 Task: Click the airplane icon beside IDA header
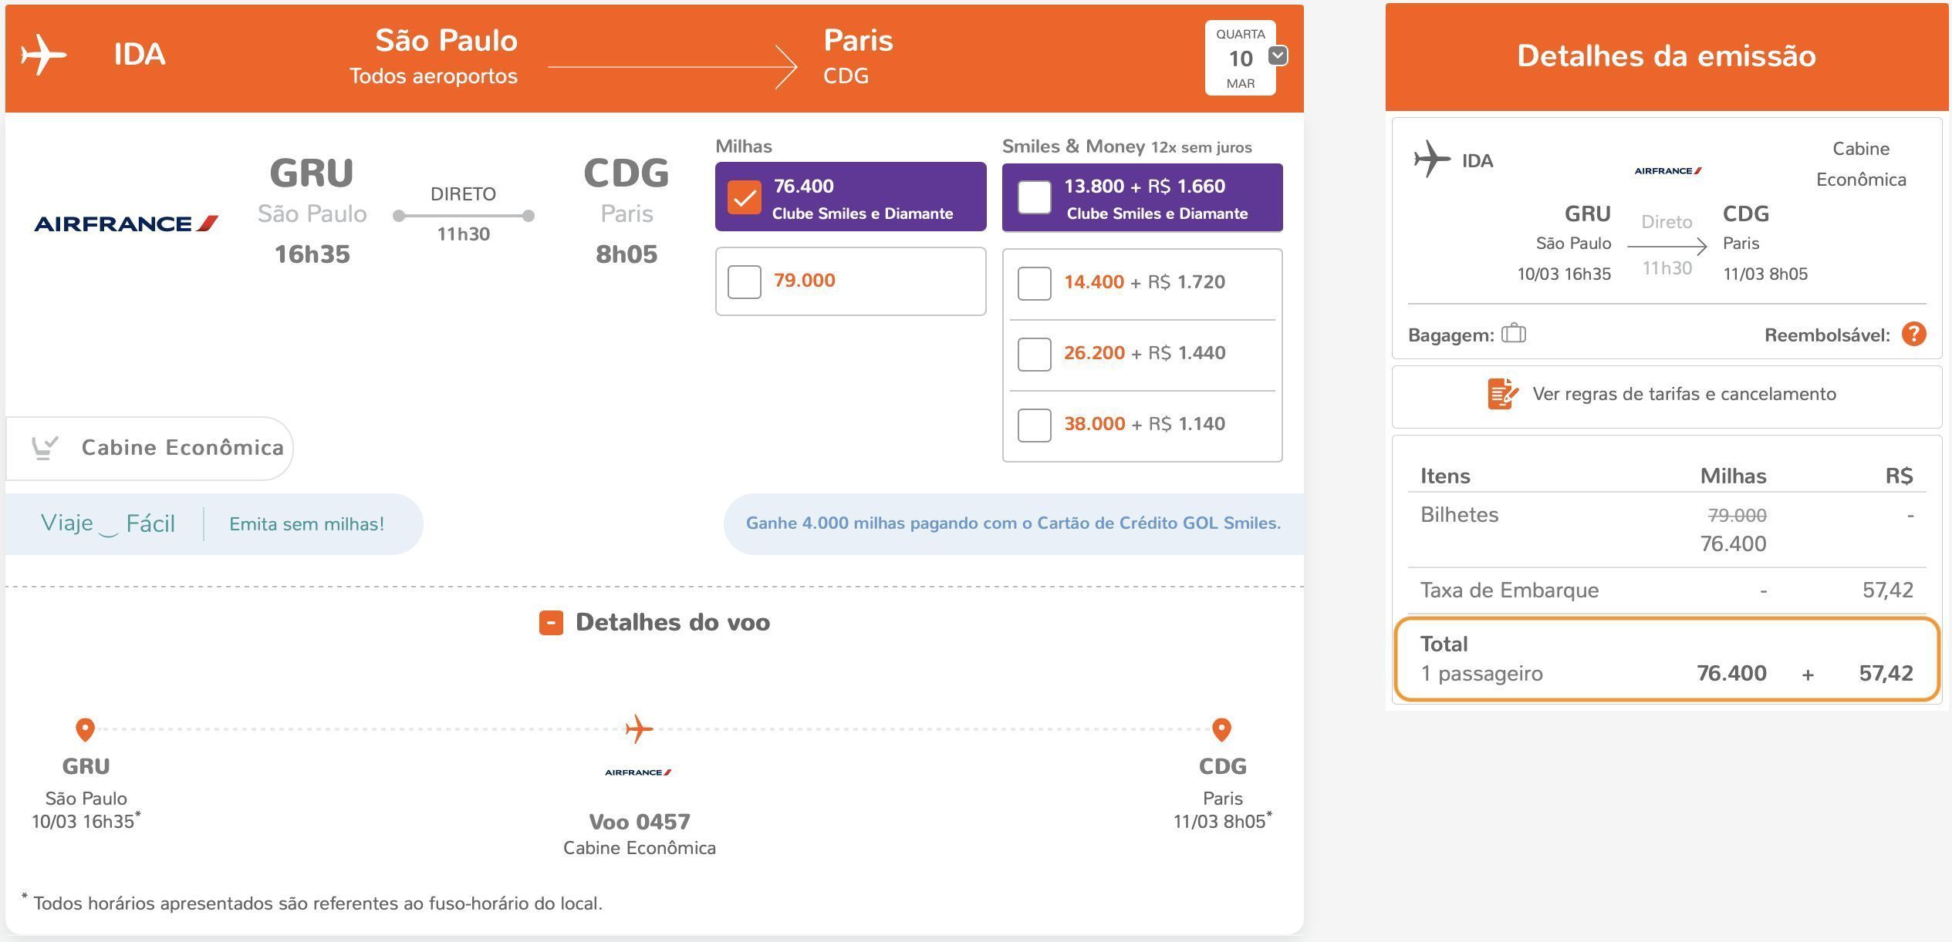[x=44, y=55]
